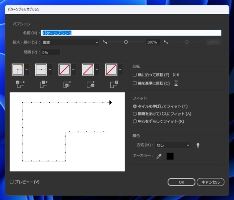Image resolution: width=234 pixels, height=200 pixels.
Task: Select 間隔をあけてパスにフィット radio button
Action: pos(135,114)
